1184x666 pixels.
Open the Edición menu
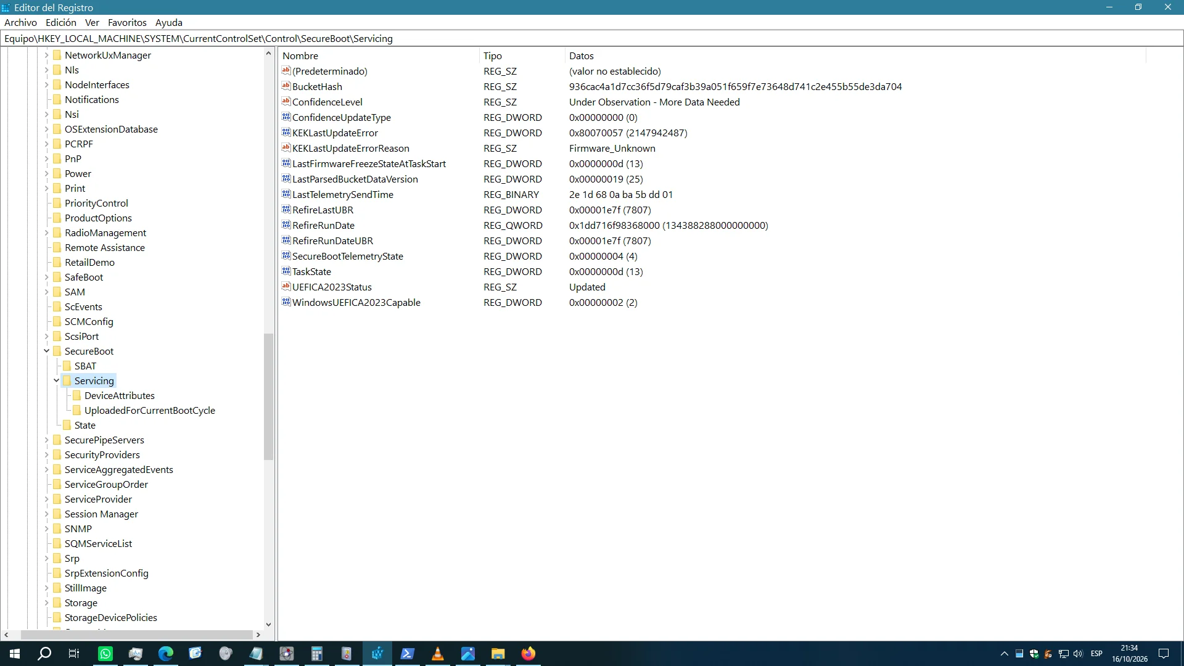[61, 22]
